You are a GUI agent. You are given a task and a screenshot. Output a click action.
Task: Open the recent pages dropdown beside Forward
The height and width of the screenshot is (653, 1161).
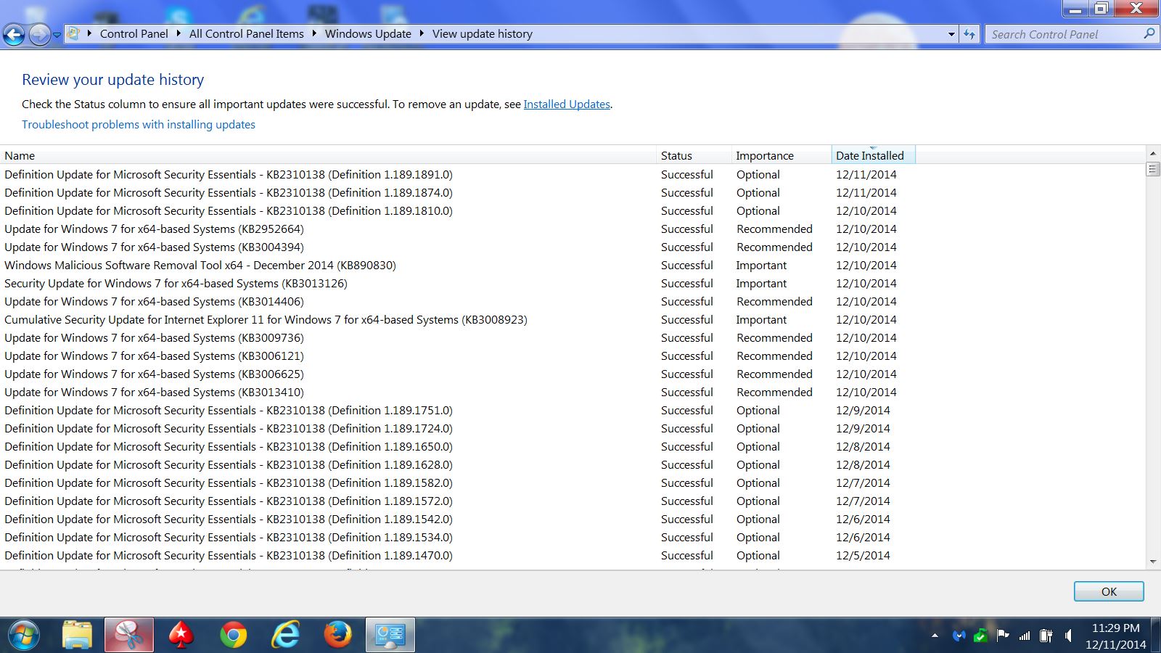tap(57, 35)
